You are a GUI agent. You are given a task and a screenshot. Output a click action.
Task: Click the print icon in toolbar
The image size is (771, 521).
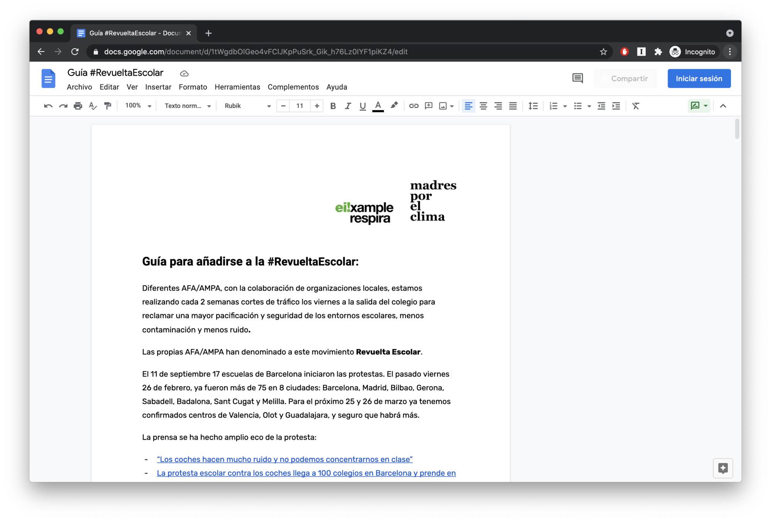tap(78, 106)
